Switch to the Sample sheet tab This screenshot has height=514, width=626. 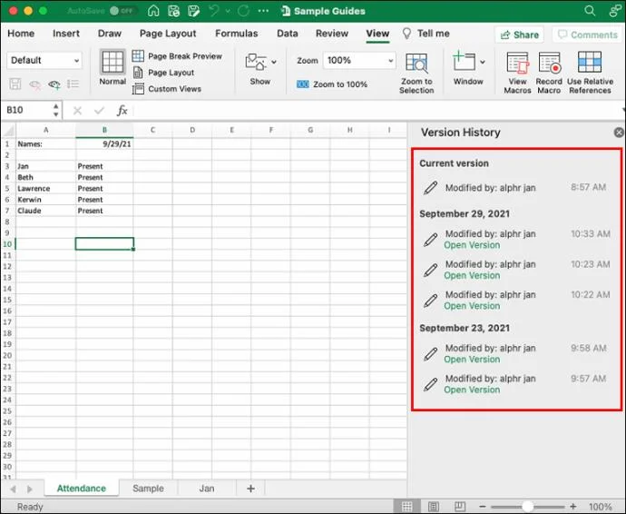click(x=148, y=489)
